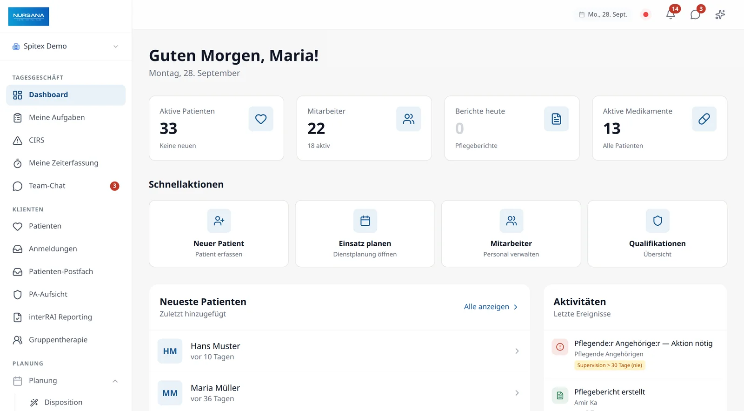Click Alle anzeigen link for Neueste Patienten

[x=491, y=307]
